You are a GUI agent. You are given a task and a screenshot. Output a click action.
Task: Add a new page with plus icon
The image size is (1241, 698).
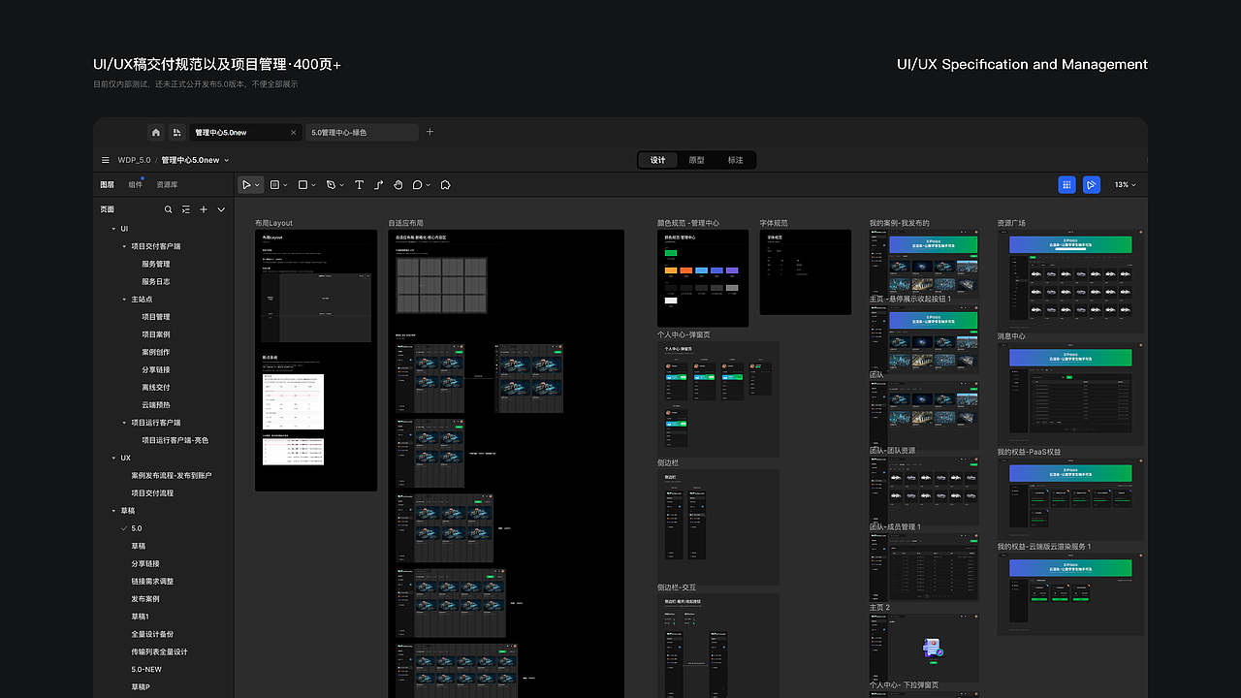click(204, 209)
